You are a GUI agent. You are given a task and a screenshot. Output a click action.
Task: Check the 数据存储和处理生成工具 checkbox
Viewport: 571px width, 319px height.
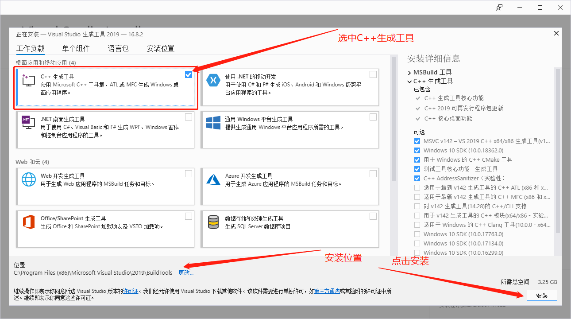pos(373,216)
